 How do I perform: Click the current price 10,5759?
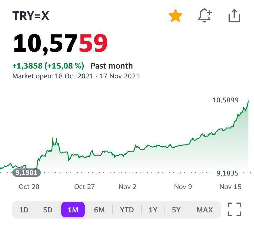pos(60,43)
